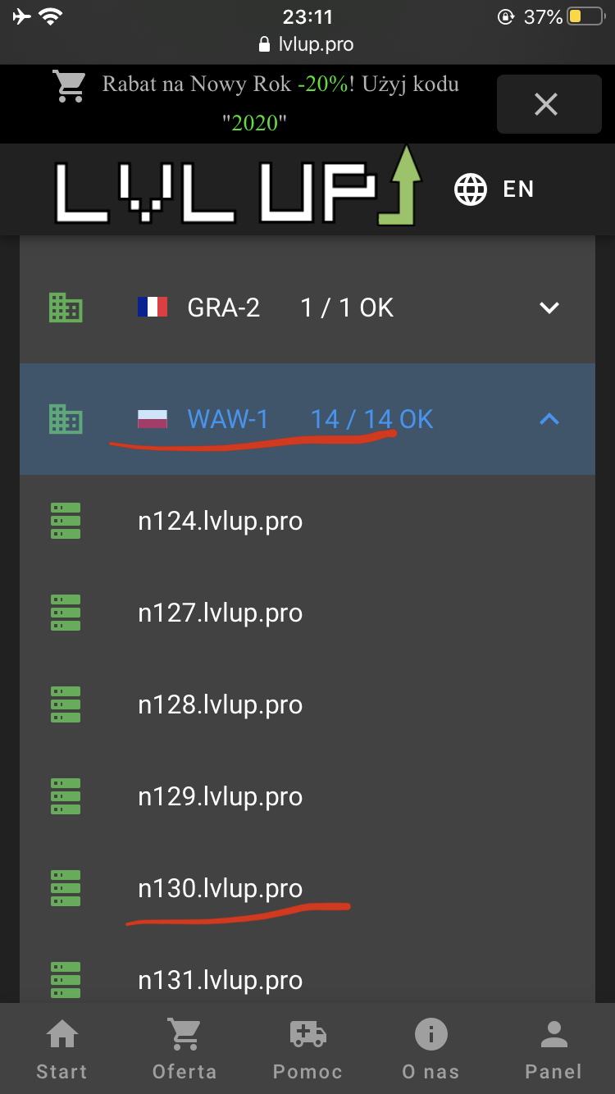Click server icon beside n128.lvlup.pro
The width and height of the screenshot is (615, 1094).
pos(66,705)
